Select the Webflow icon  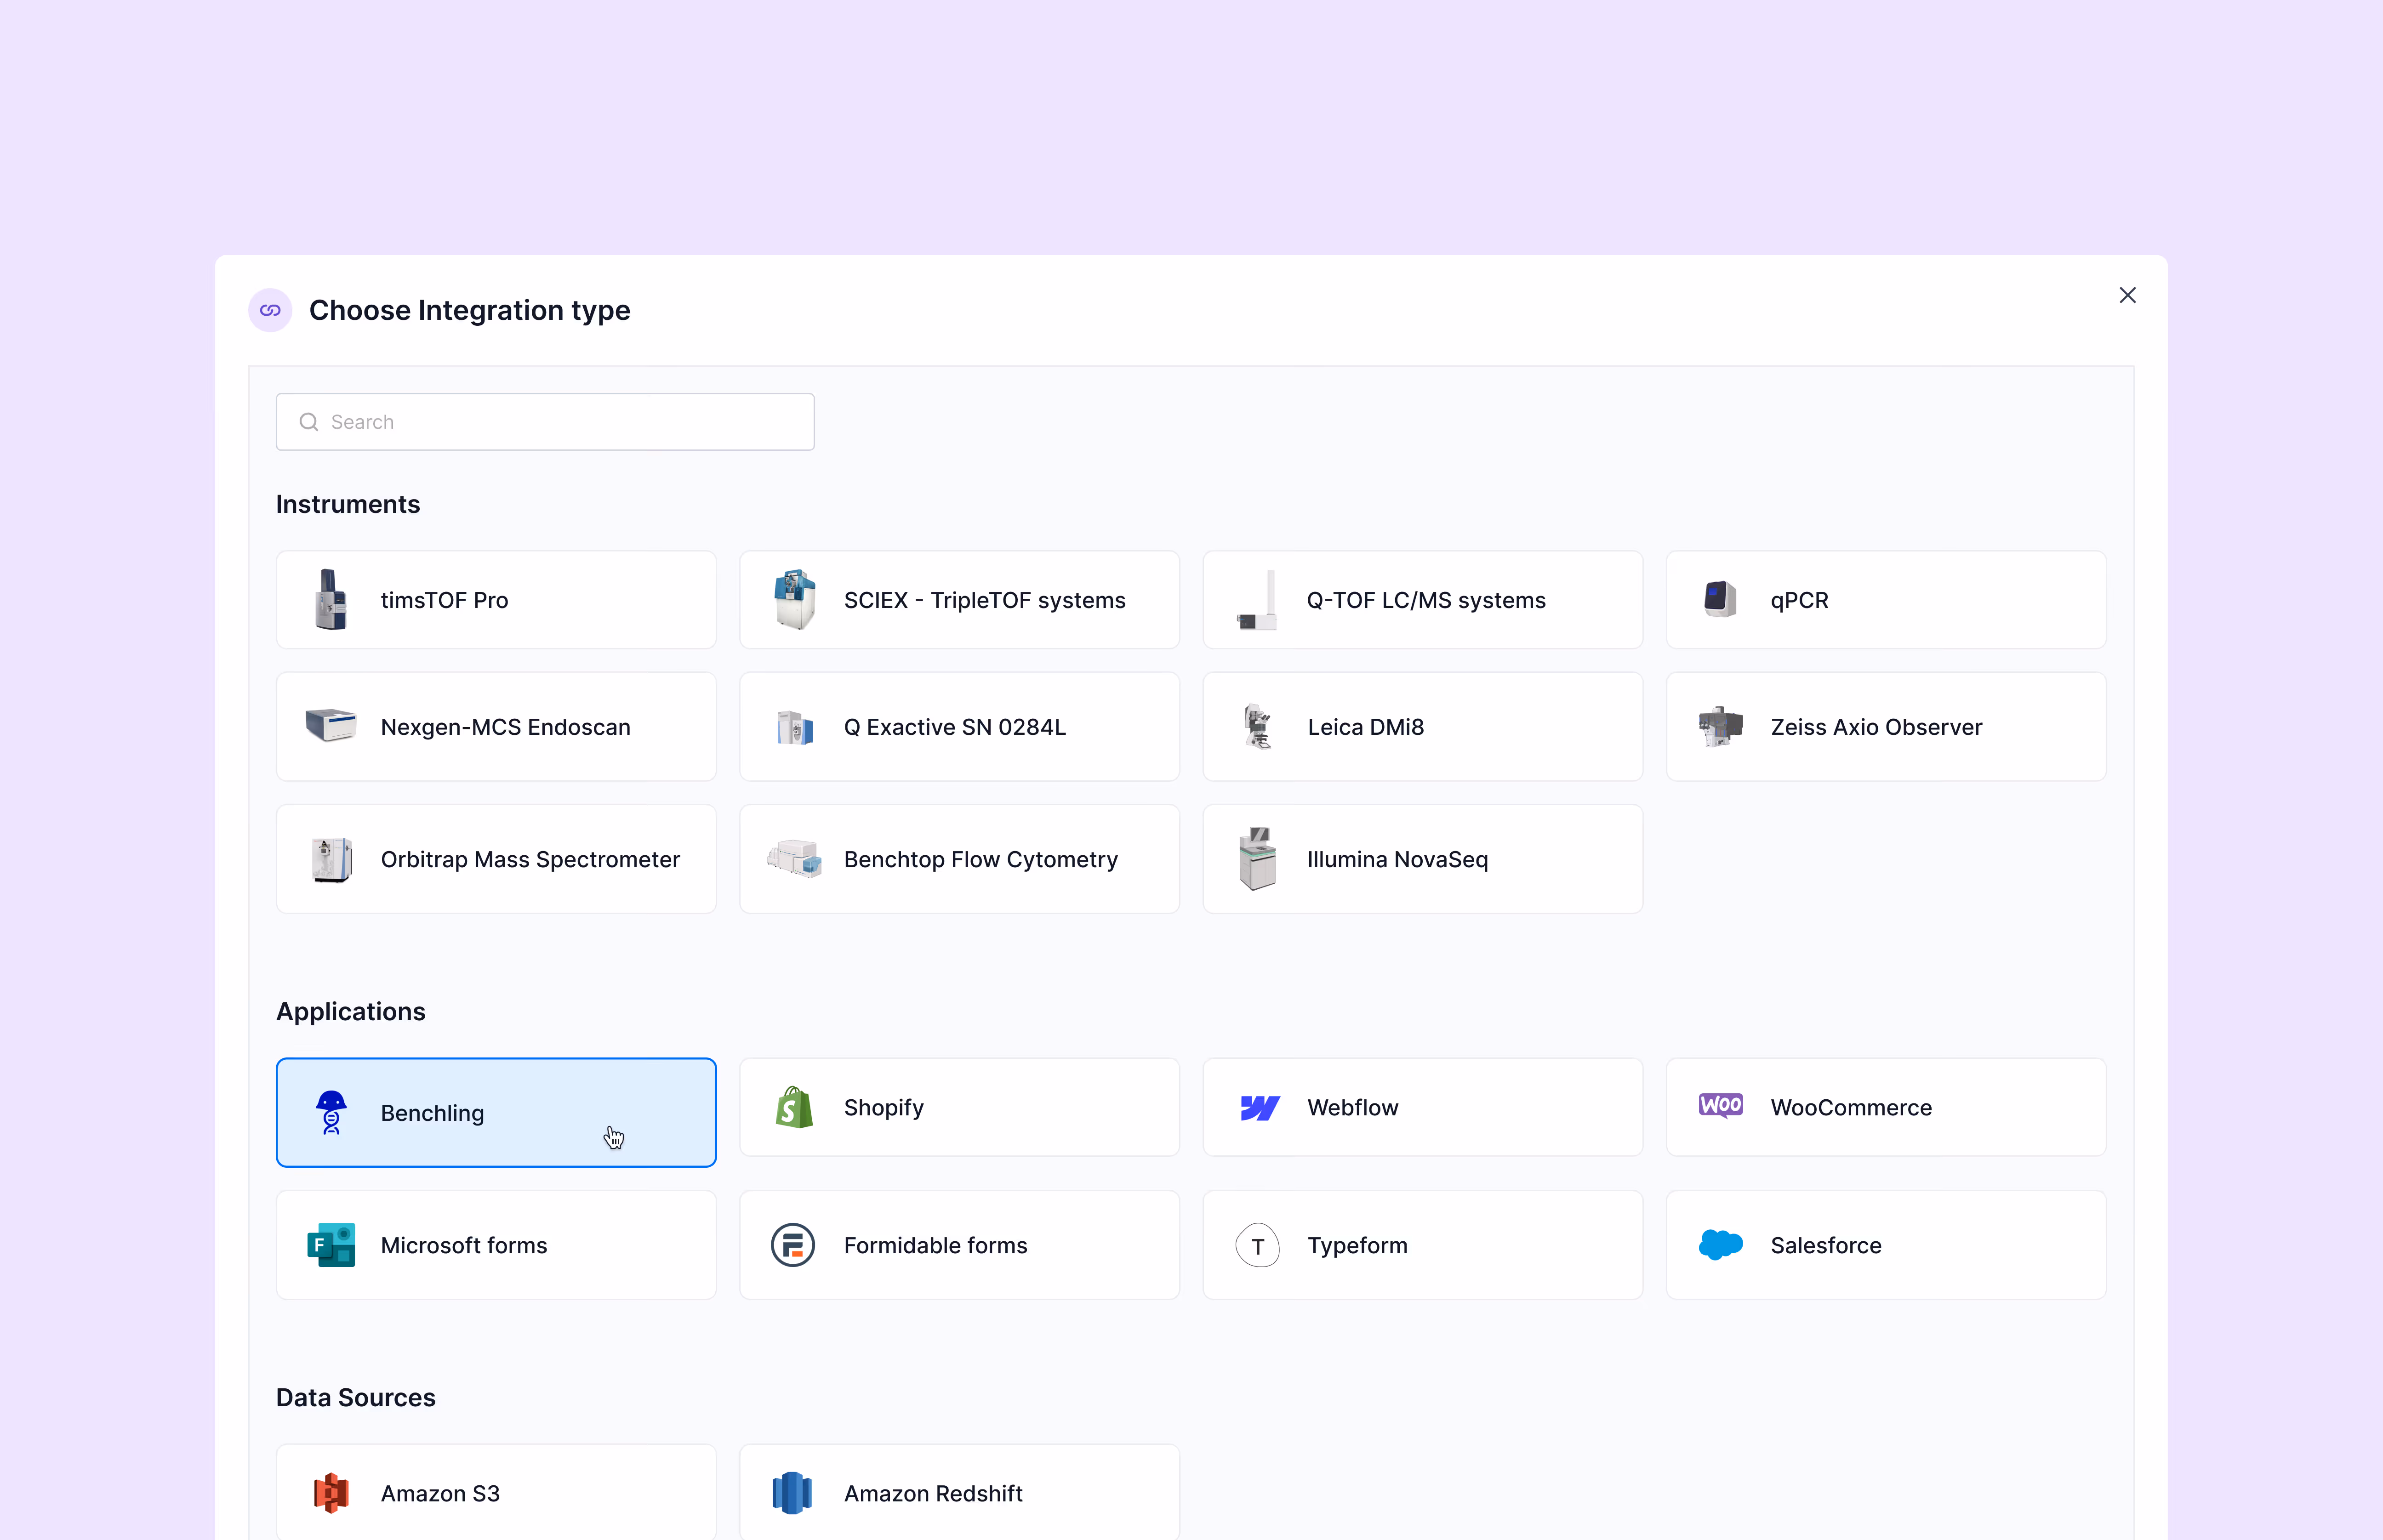point(1258,1107)
